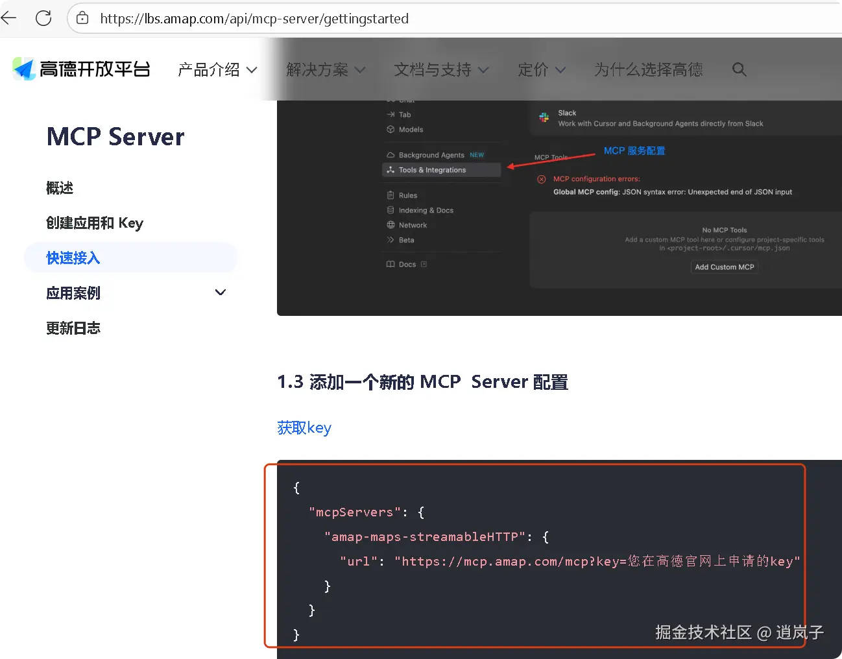Viewport: 842px width, 659px height.
Task: Open the 定价 menu
Action: coord(533,69)
